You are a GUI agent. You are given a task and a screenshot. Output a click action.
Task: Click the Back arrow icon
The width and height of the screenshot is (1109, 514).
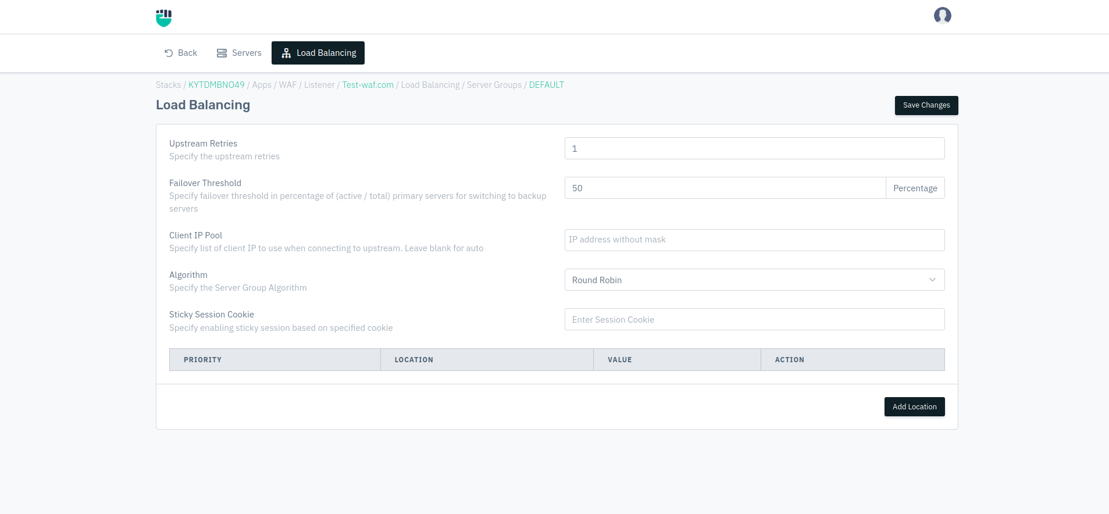coord(169,53)
